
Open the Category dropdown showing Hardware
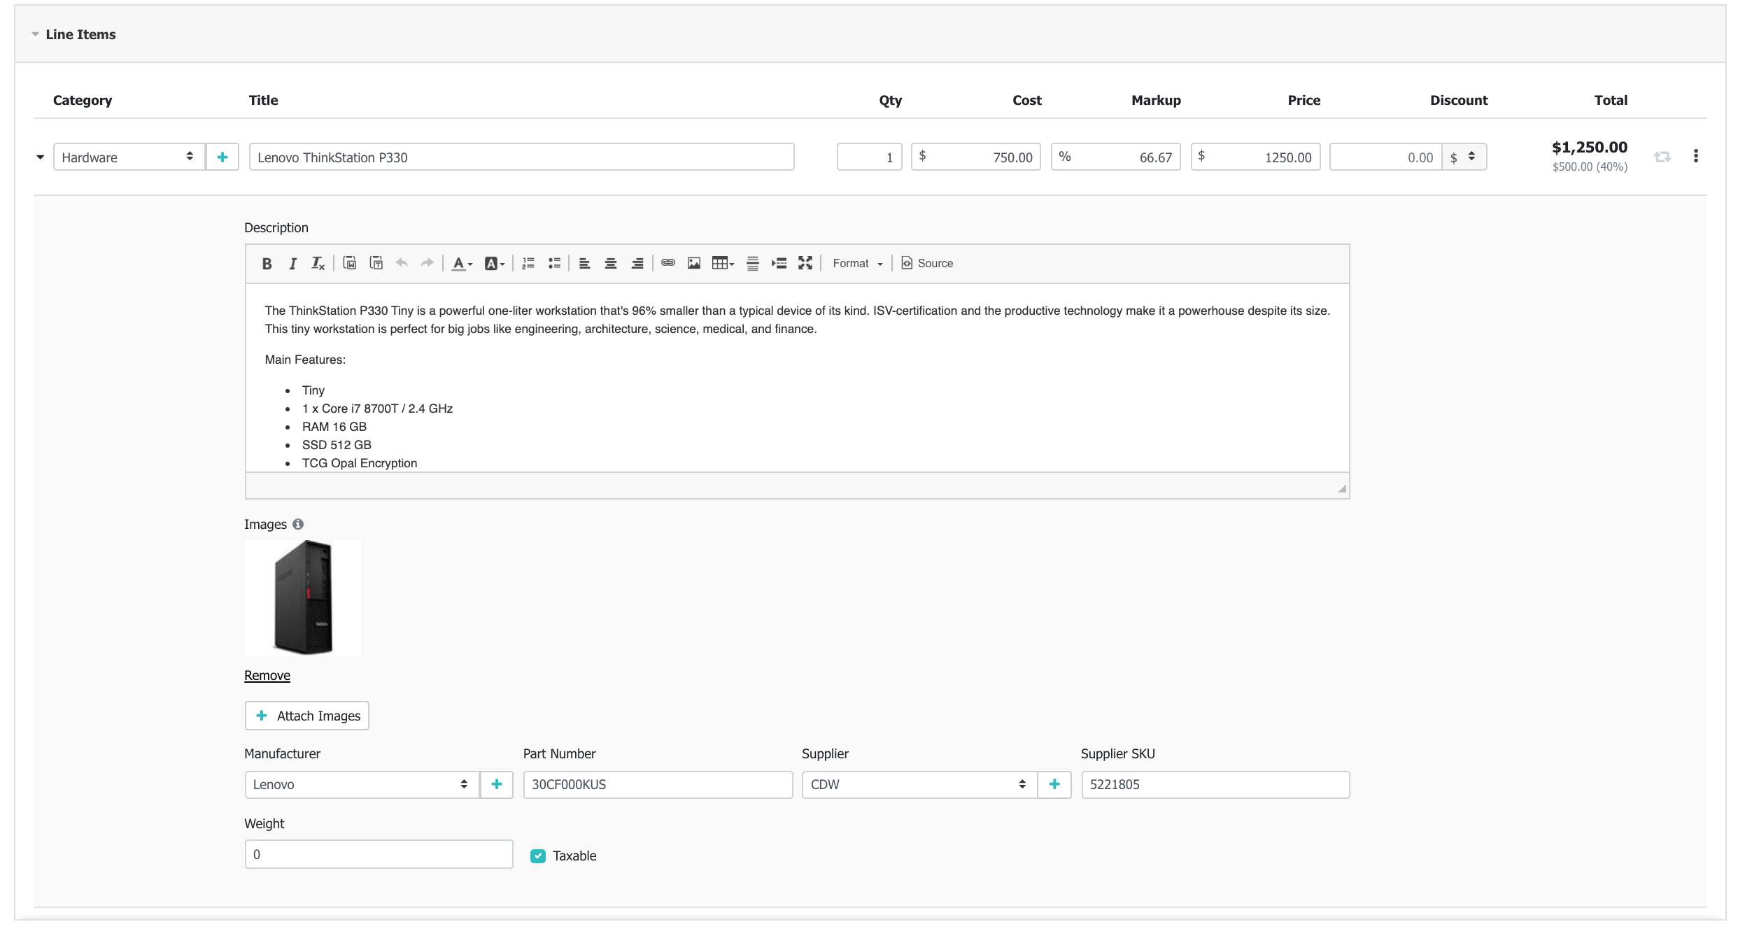coord(129,157)
